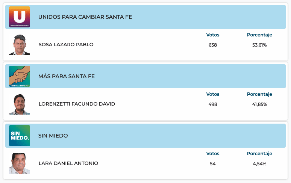Open Sosa Lazaro Pablo's candidate photo
The width and height of the screenshot is (291, 183).
(20, 45)
